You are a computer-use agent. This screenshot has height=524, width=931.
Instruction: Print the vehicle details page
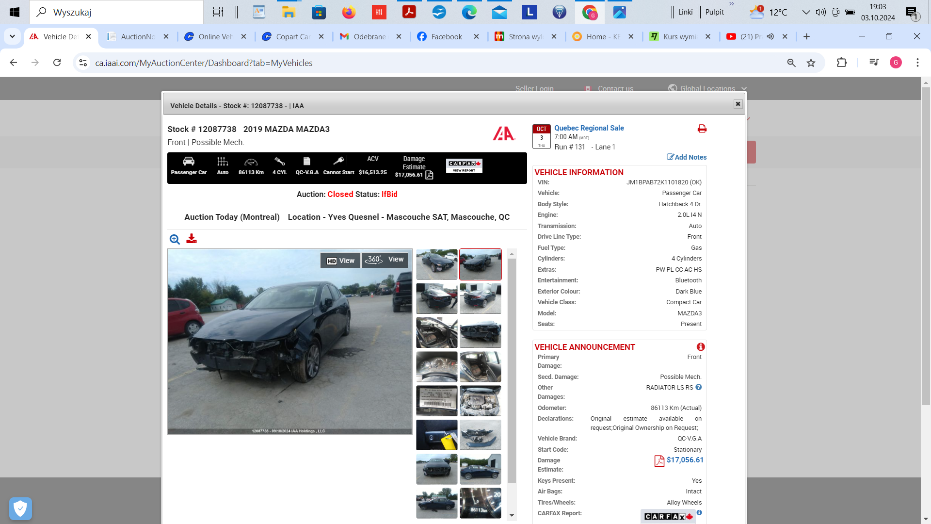(x=702, y=129)
